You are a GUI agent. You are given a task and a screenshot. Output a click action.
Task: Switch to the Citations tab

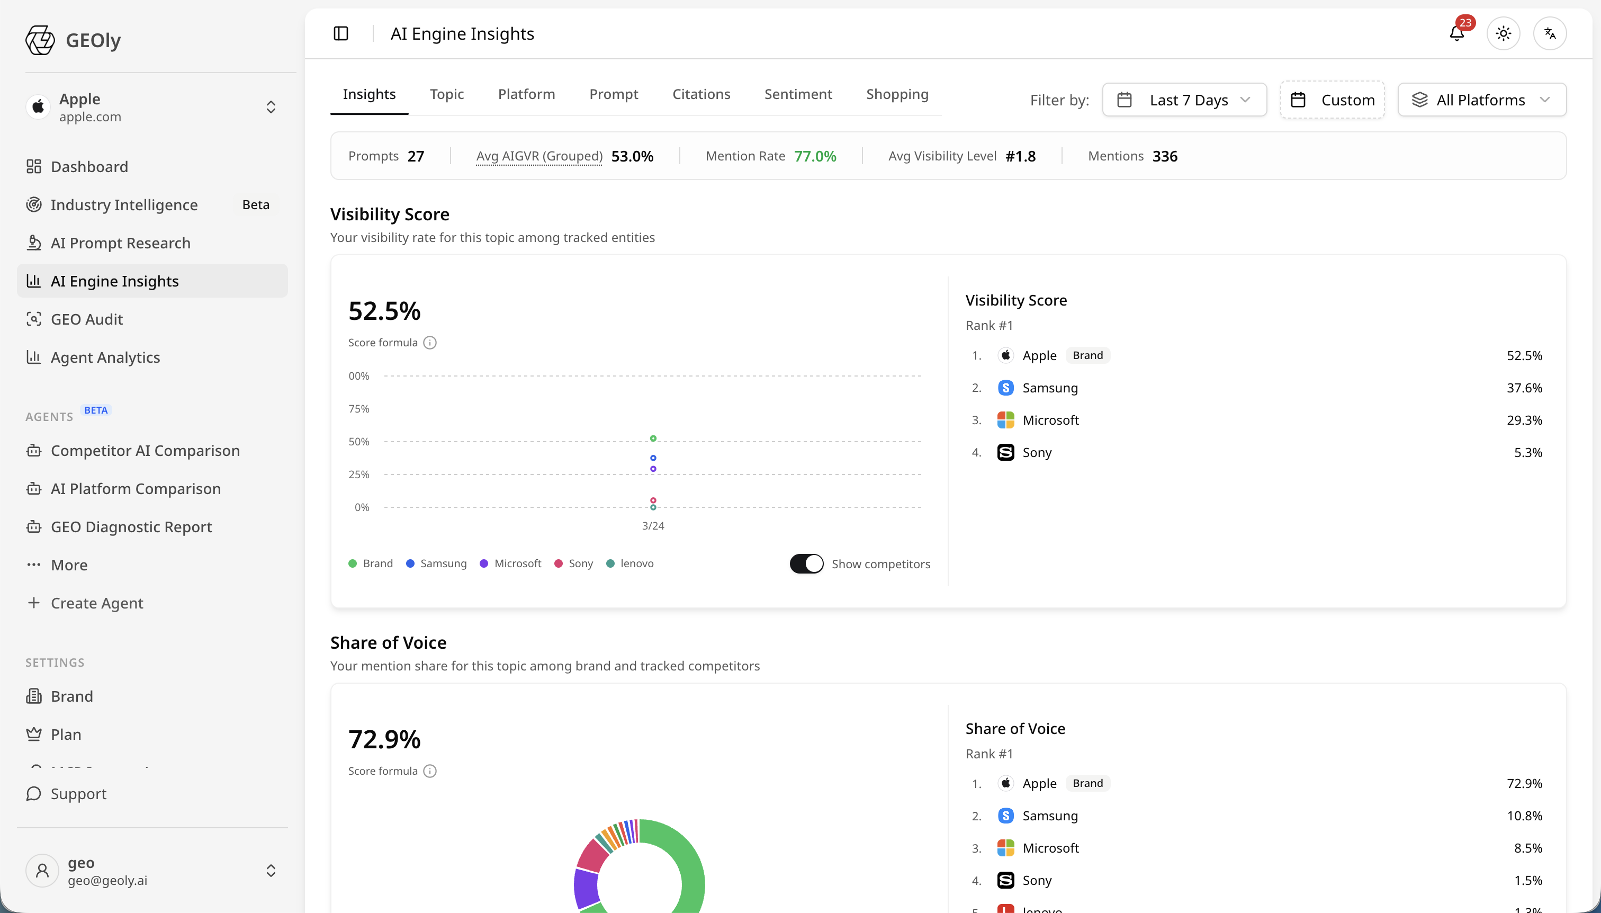[701, 94]
